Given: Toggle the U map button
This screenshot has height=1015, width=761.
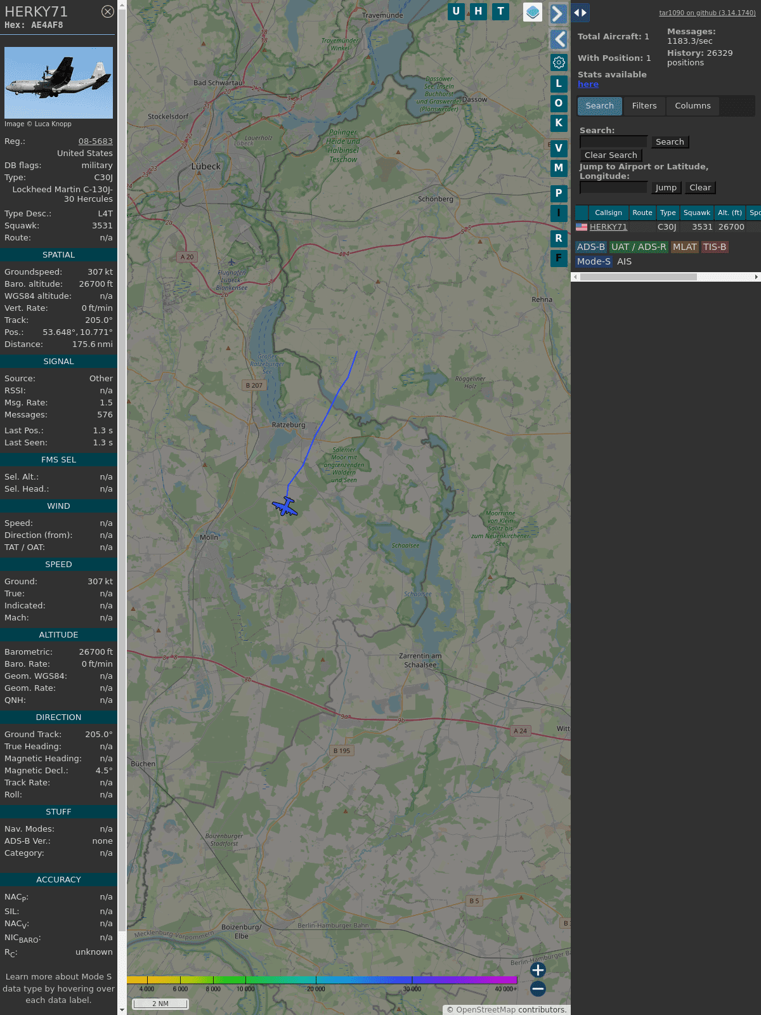Looking at the screenshot, I should point(456,11).
